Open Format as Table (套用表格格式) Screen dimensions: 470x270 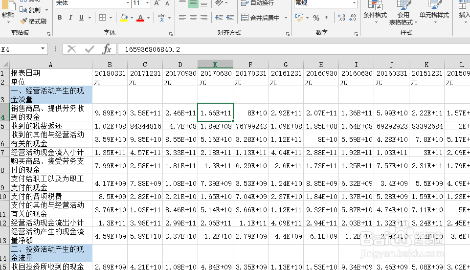click(403, 13)
